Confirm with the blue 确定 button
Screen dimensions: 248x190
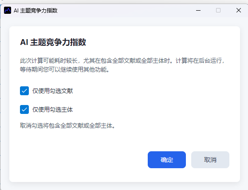click(167, 160)
